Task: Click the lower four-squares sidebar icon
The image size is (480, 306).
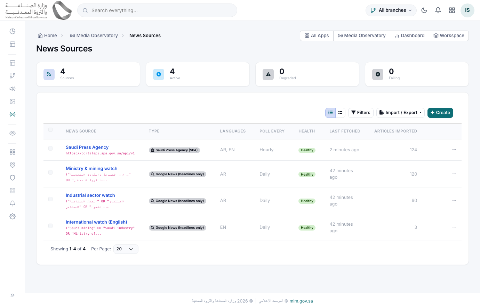Action: [13, 191]
